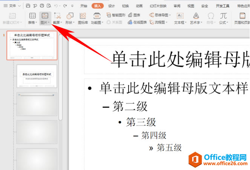Open the 设计 tab
Image resolution: width=250 pixels, height=170 pixels.
(111, 6)
